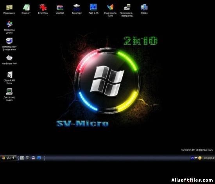This screenshot has width=215, height=184.
Task: Click the quick launch toolbar grip after start
Action: [18, 158]
